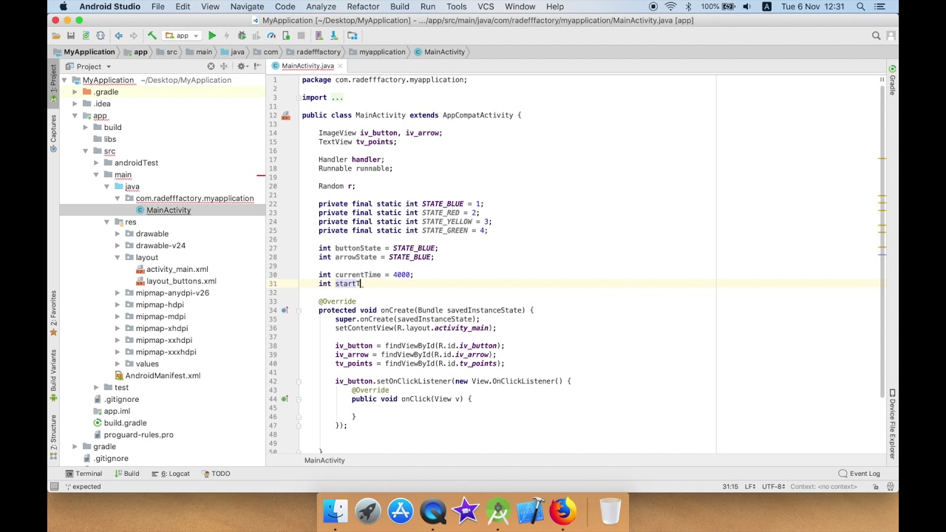This screenshot has width=946, height=532.
Task: Toggle code folding at import line
Action: [298, 98]
